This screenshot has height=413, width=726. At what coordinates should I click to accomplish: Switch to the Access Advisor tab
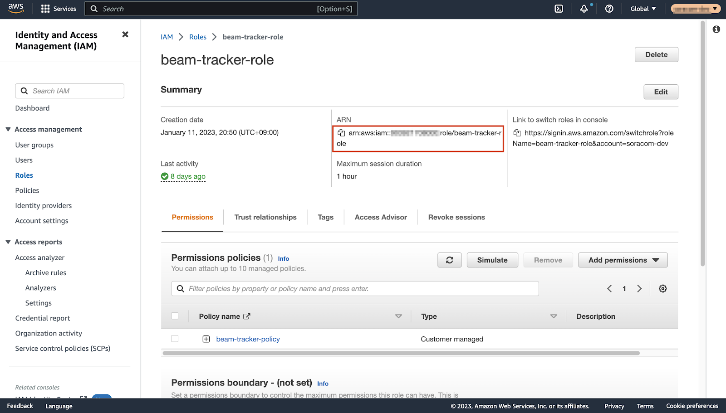[x=380, y=217]
